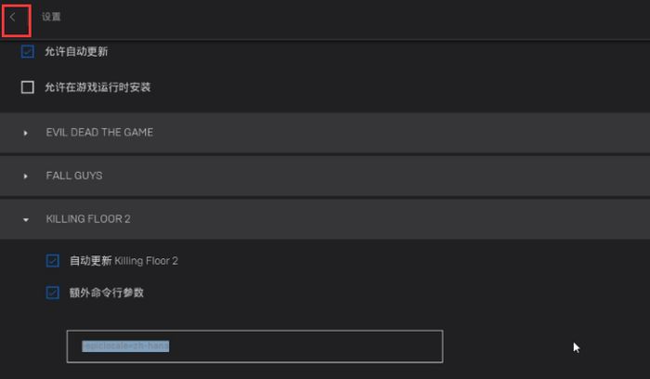Collapse KILLING FLOOR 2 via its down arrow
Viewport: 650px width, 379px height.
click(26, 219)
